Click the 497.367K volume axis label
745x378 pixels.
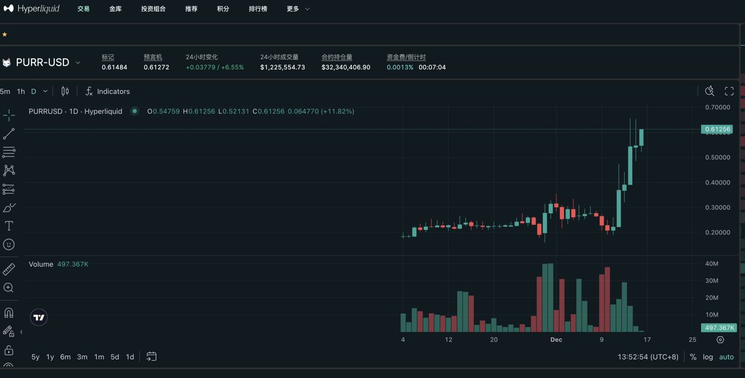(x=719, y=327)
